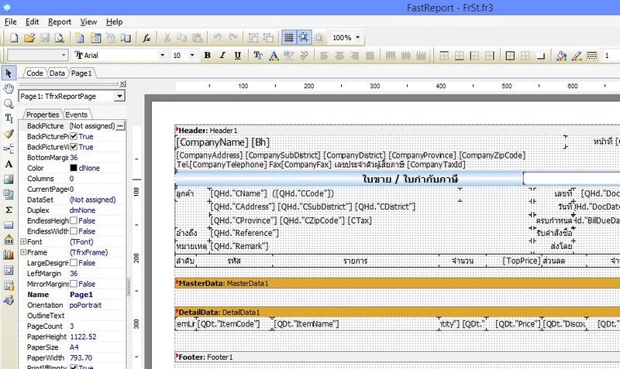Click the fx expression editor icon
The image size is (620, 369).
146,38
